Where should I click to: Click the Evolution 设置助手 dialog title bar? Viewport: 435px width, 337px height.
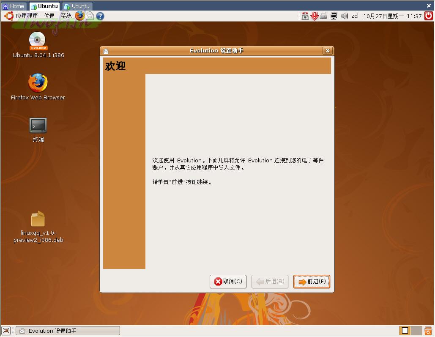(x=216, y=50)
